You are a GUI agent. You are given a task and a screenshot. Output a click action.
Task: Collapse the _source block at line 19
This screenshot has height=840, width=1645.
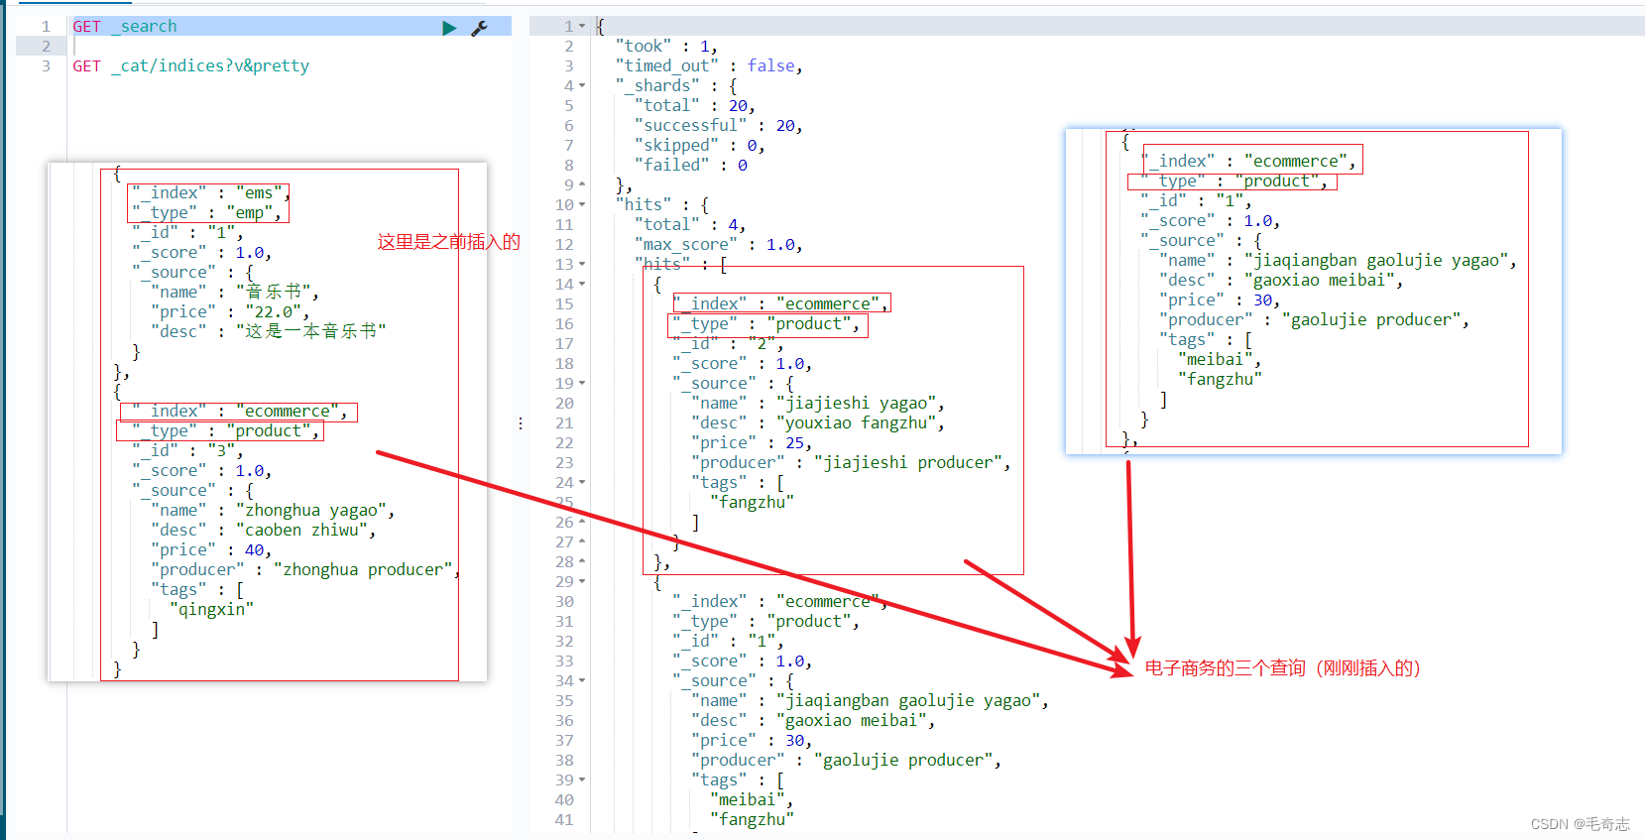pyautogui.click(x=582, y=384)
